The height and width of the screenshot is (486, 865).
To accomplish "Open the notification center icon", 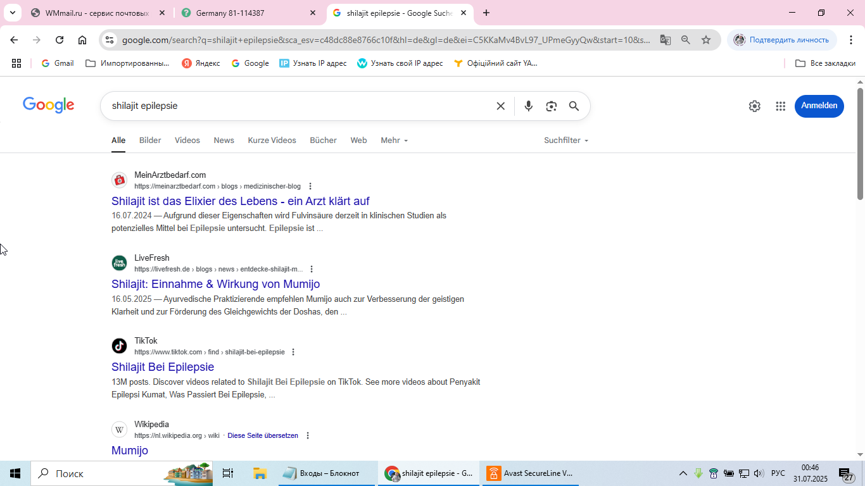I will pyautogui.click(x=847, y=473).
